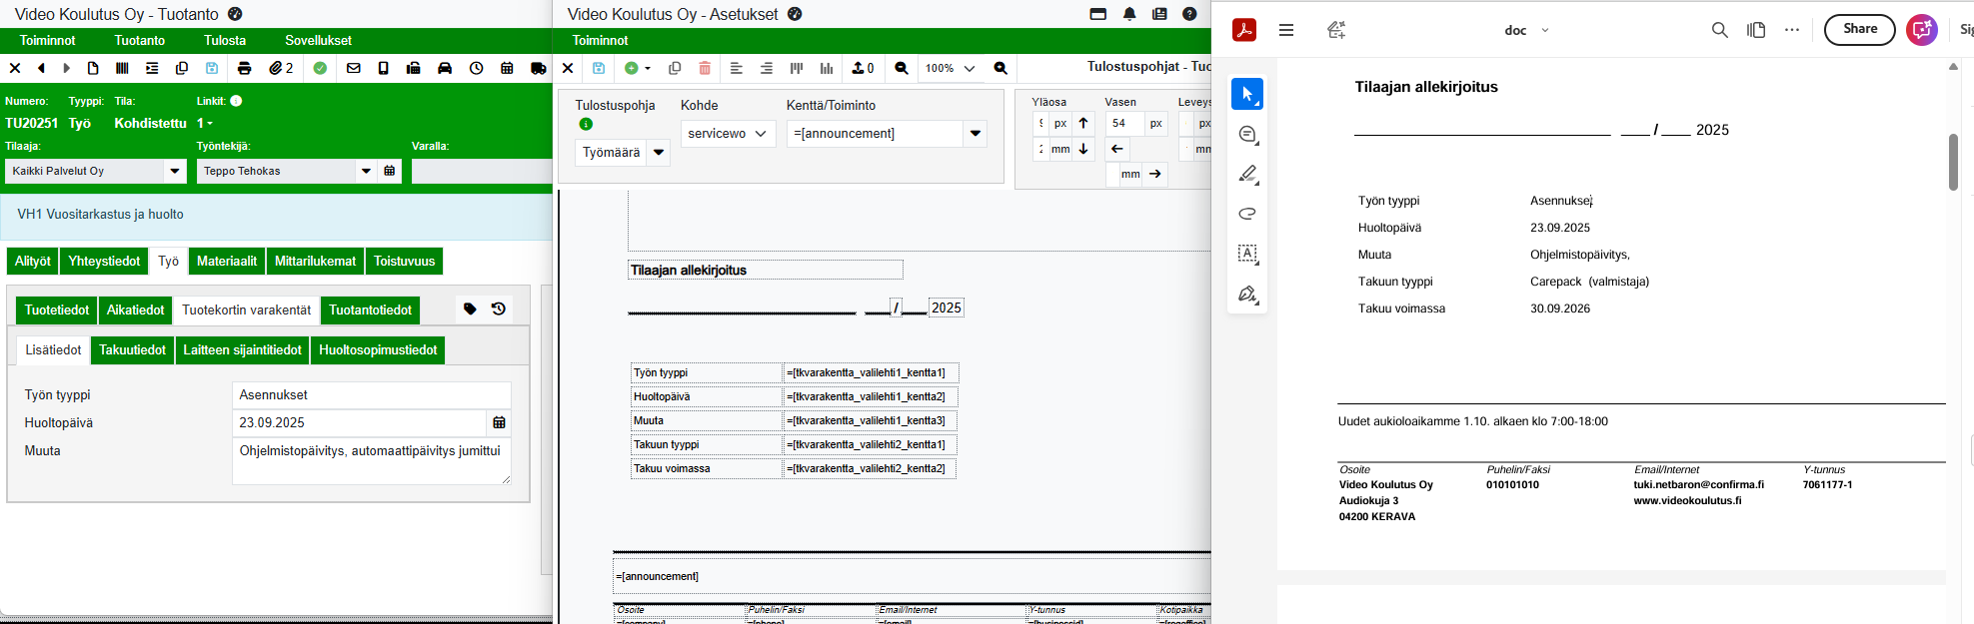
Task: Open the Takuutiedot tab
Action: coord(132,350)
